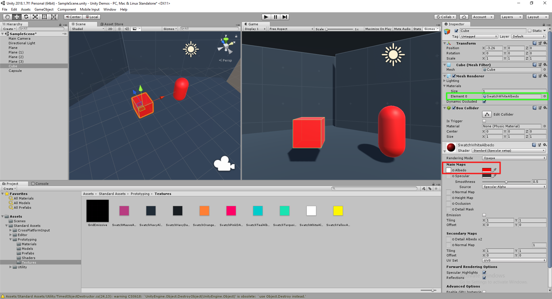Select the Move tool
The height and width of the screenshot is (299, 552).
coord(16,17)
